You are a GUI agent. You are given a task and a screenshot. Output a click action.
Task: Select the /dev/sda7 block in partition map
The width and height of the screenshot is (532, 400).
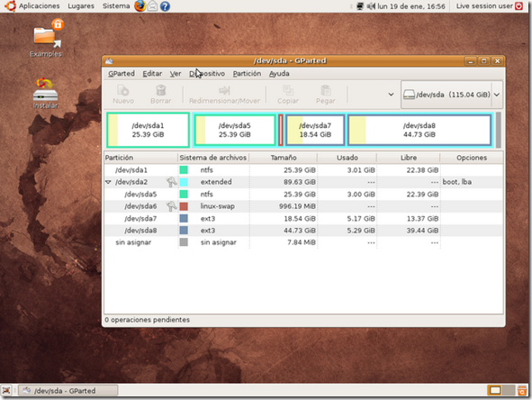(315, 130)
